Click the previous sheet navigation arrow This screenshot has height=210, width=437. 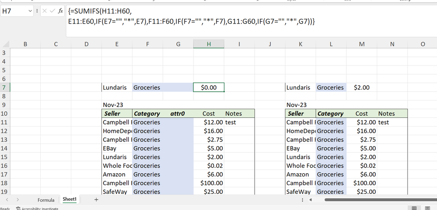7,200
